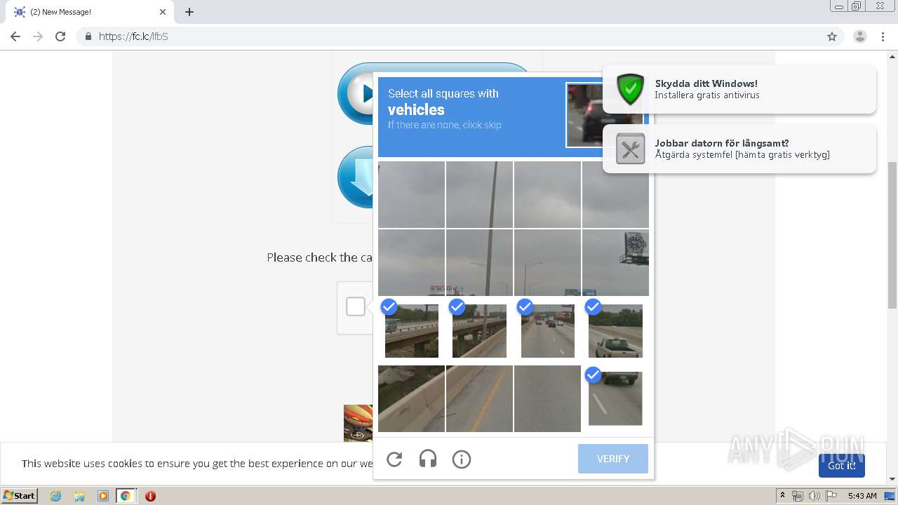Screen dimensions: 898x505
Task: Open the volume tray icon
Action: click(x=815, y=496)
